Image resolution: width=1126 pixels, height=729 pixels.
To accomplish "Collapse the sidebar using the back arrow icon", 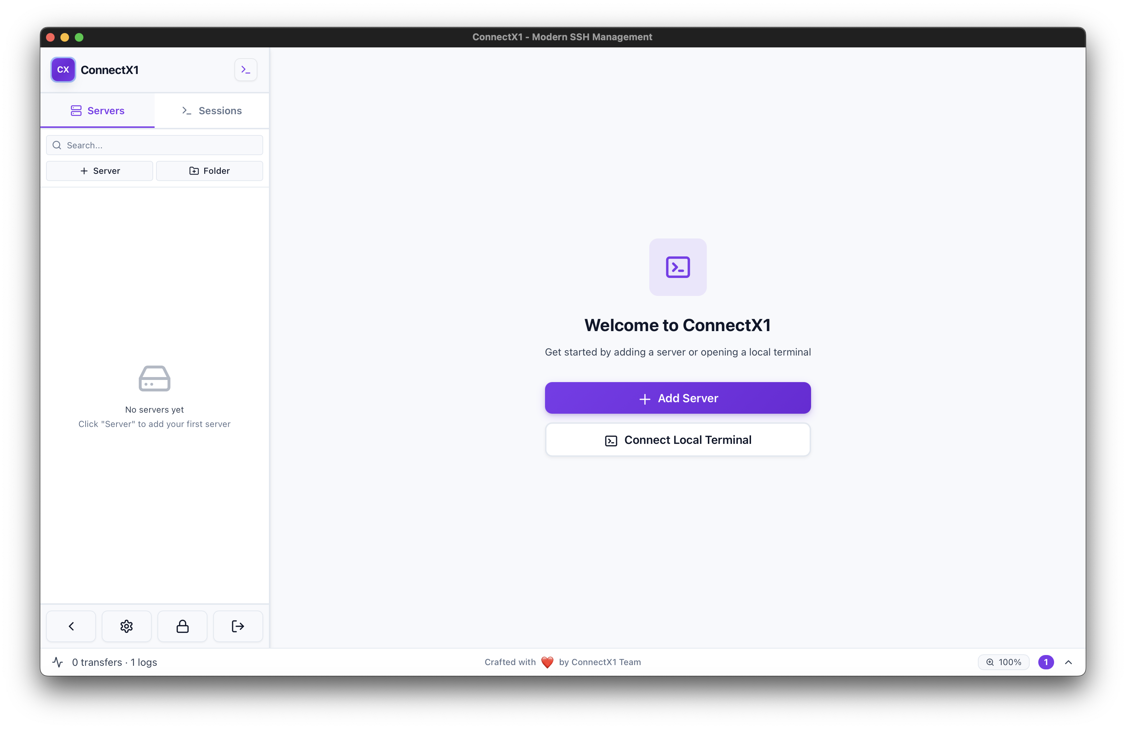I will [71, 626].
